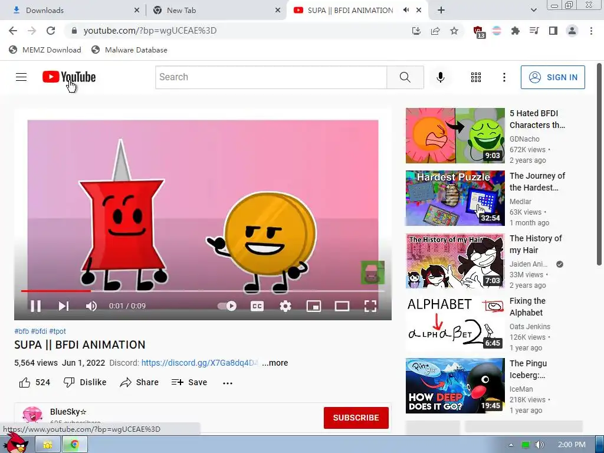Open YouTube settings three-dot menu
Viewport: 604px width, 453px height.
click(504, 77)
